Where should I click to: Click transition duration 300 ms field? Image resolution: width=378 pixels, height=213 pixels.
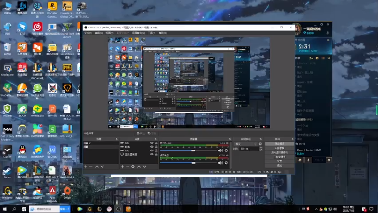[249, 149]
